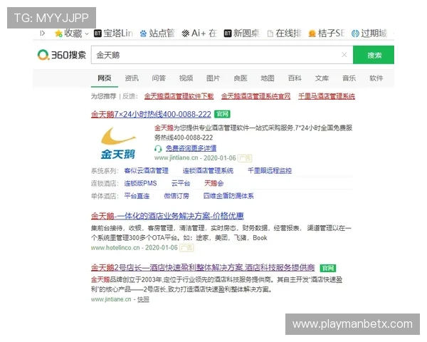Viewport: 427px width, 342px height.
Task: Click the 官网 badge on first result
Action: [x=222, y=114]
